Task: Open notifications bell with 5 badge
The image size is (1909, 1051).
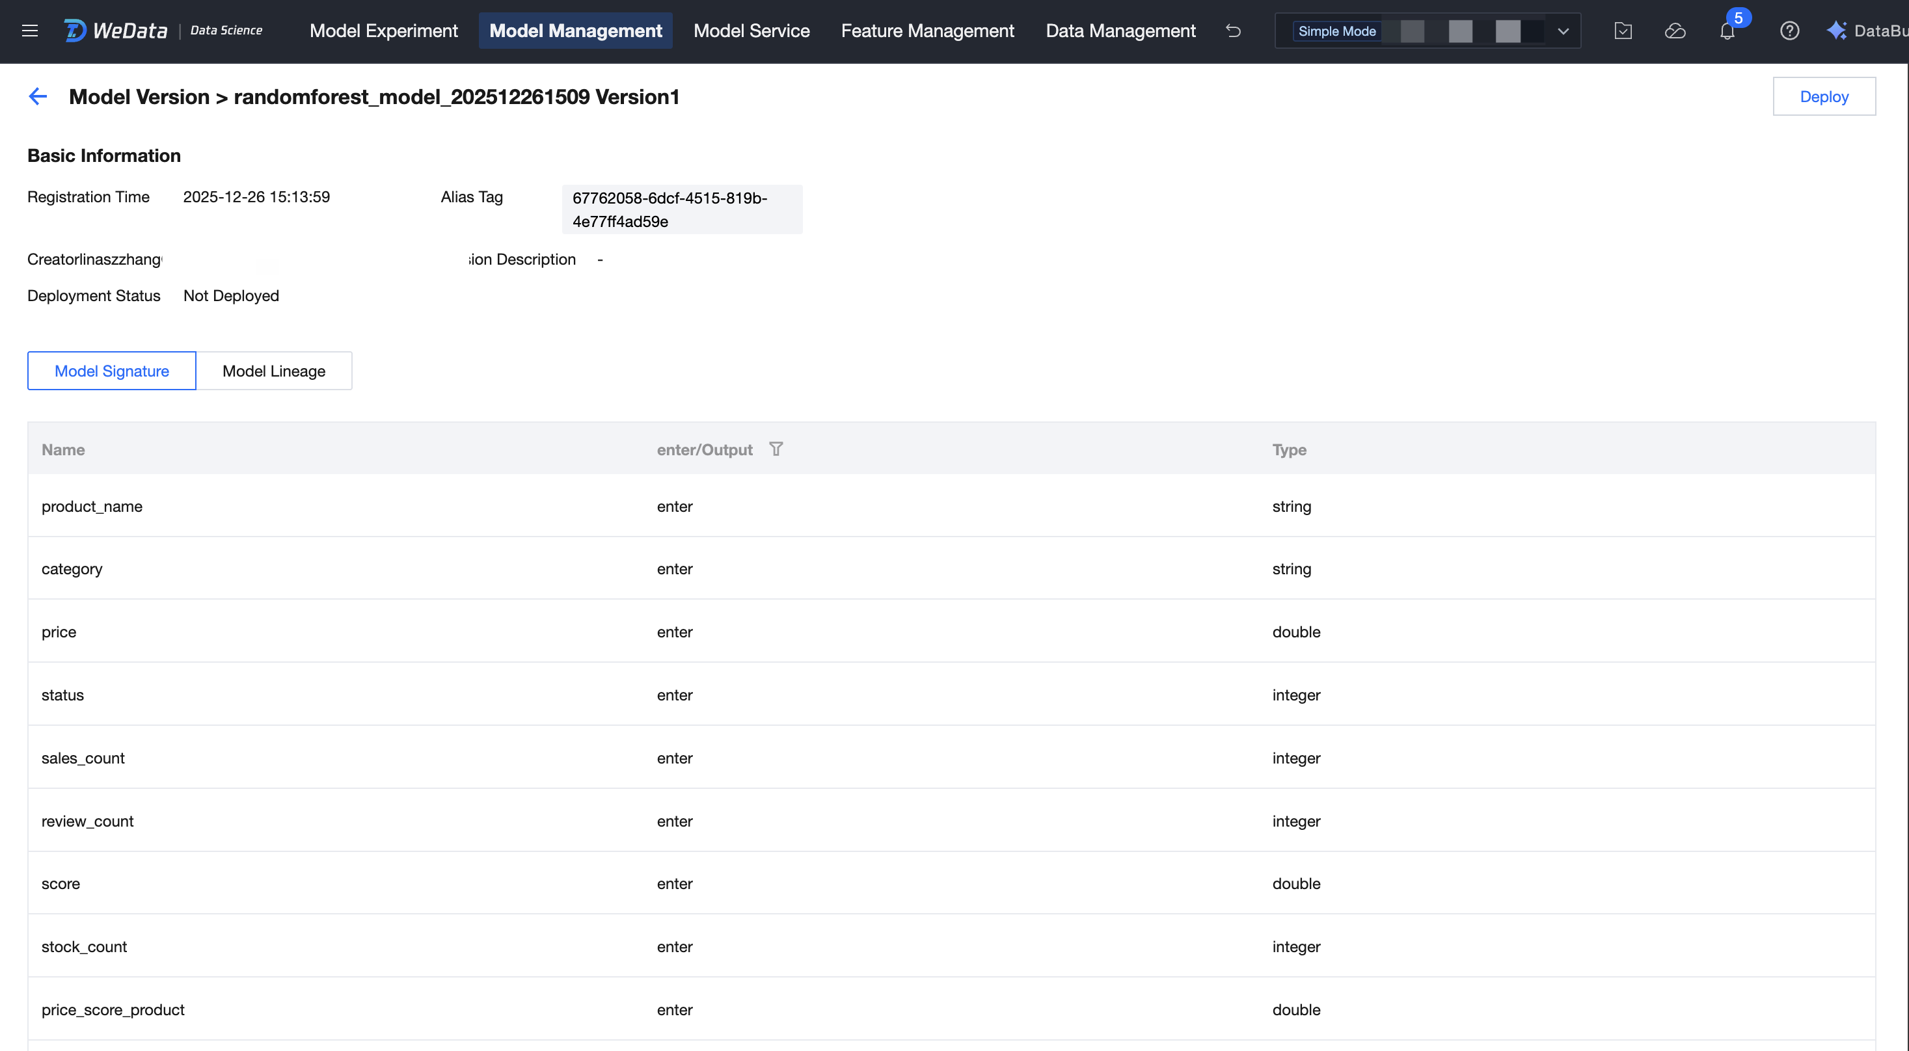Action: point(1727,31)
